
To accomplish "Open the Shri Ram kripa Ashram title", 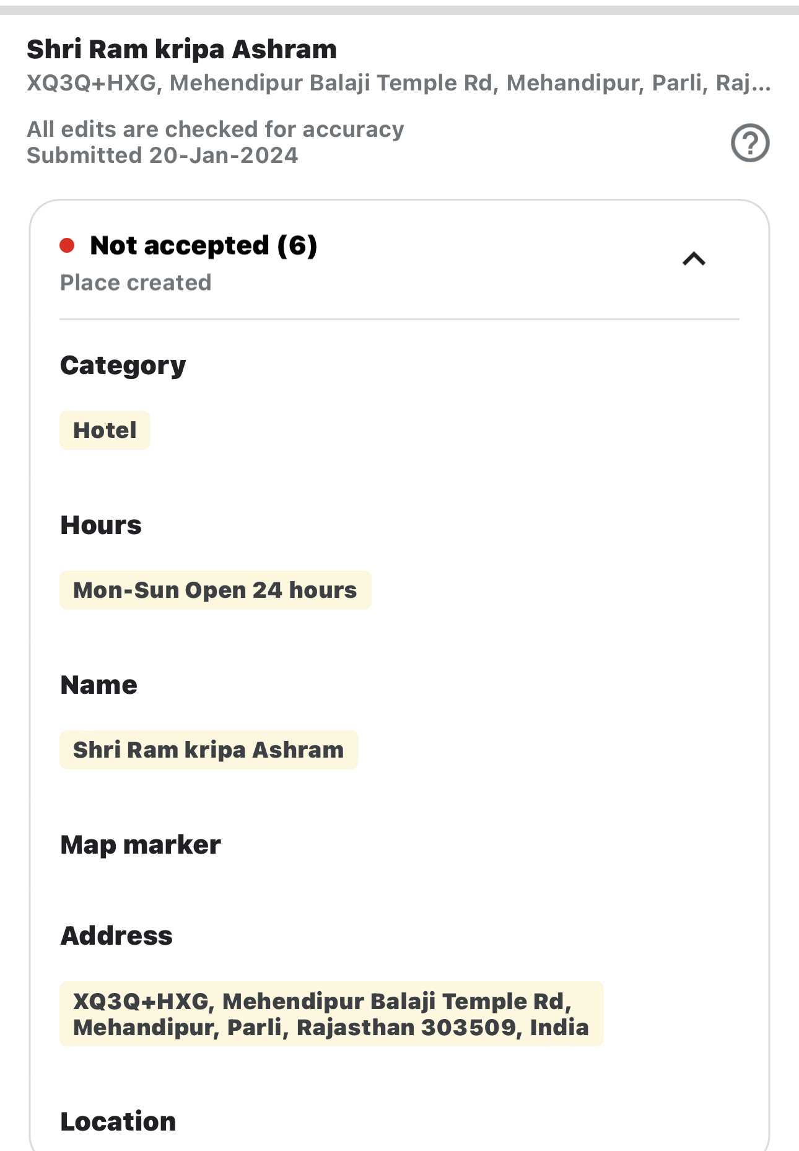I will [x=181, y=50].
